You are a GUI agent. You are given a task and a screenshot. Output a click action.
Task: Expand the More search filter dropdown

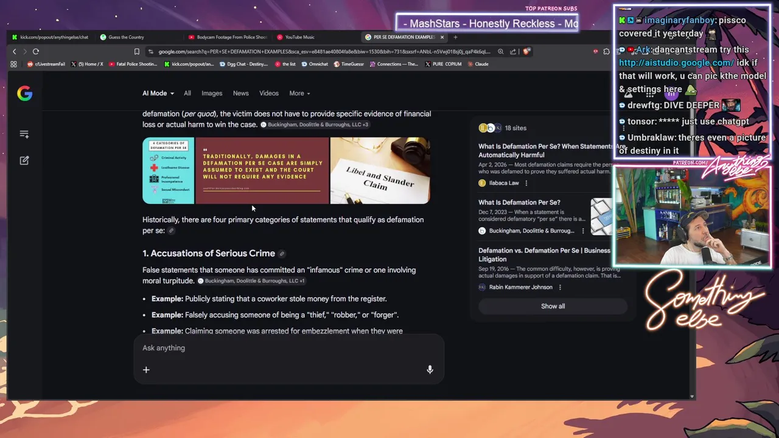[299, 93]
